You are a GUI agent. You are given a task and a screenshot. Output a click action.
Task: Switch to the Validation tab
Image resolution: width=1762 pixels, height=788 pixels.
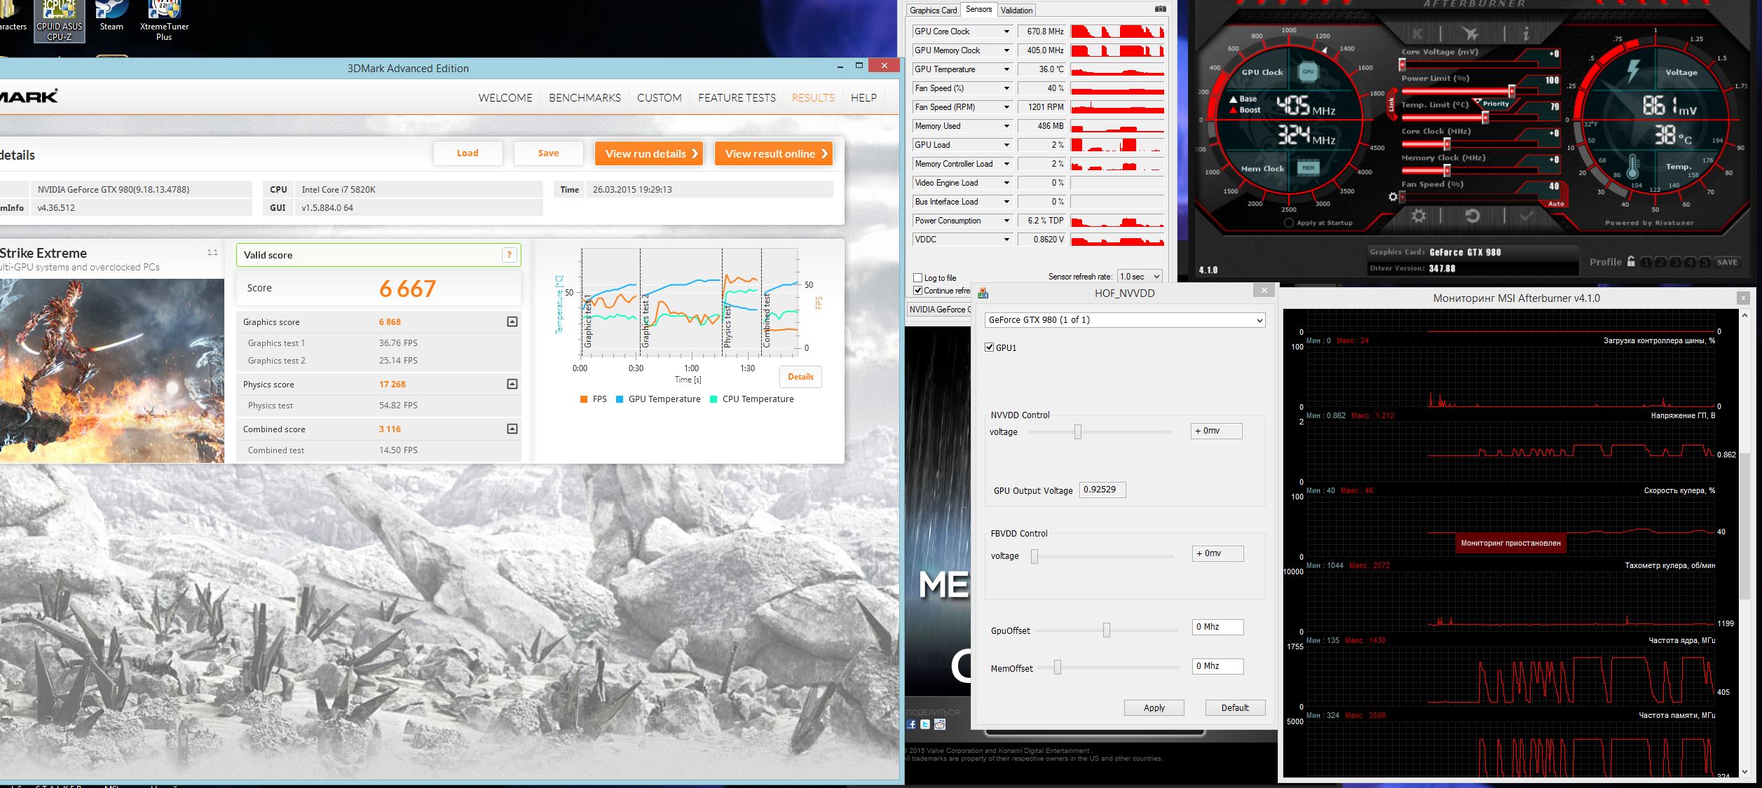pyautogui.click(x=1016, y=10)
